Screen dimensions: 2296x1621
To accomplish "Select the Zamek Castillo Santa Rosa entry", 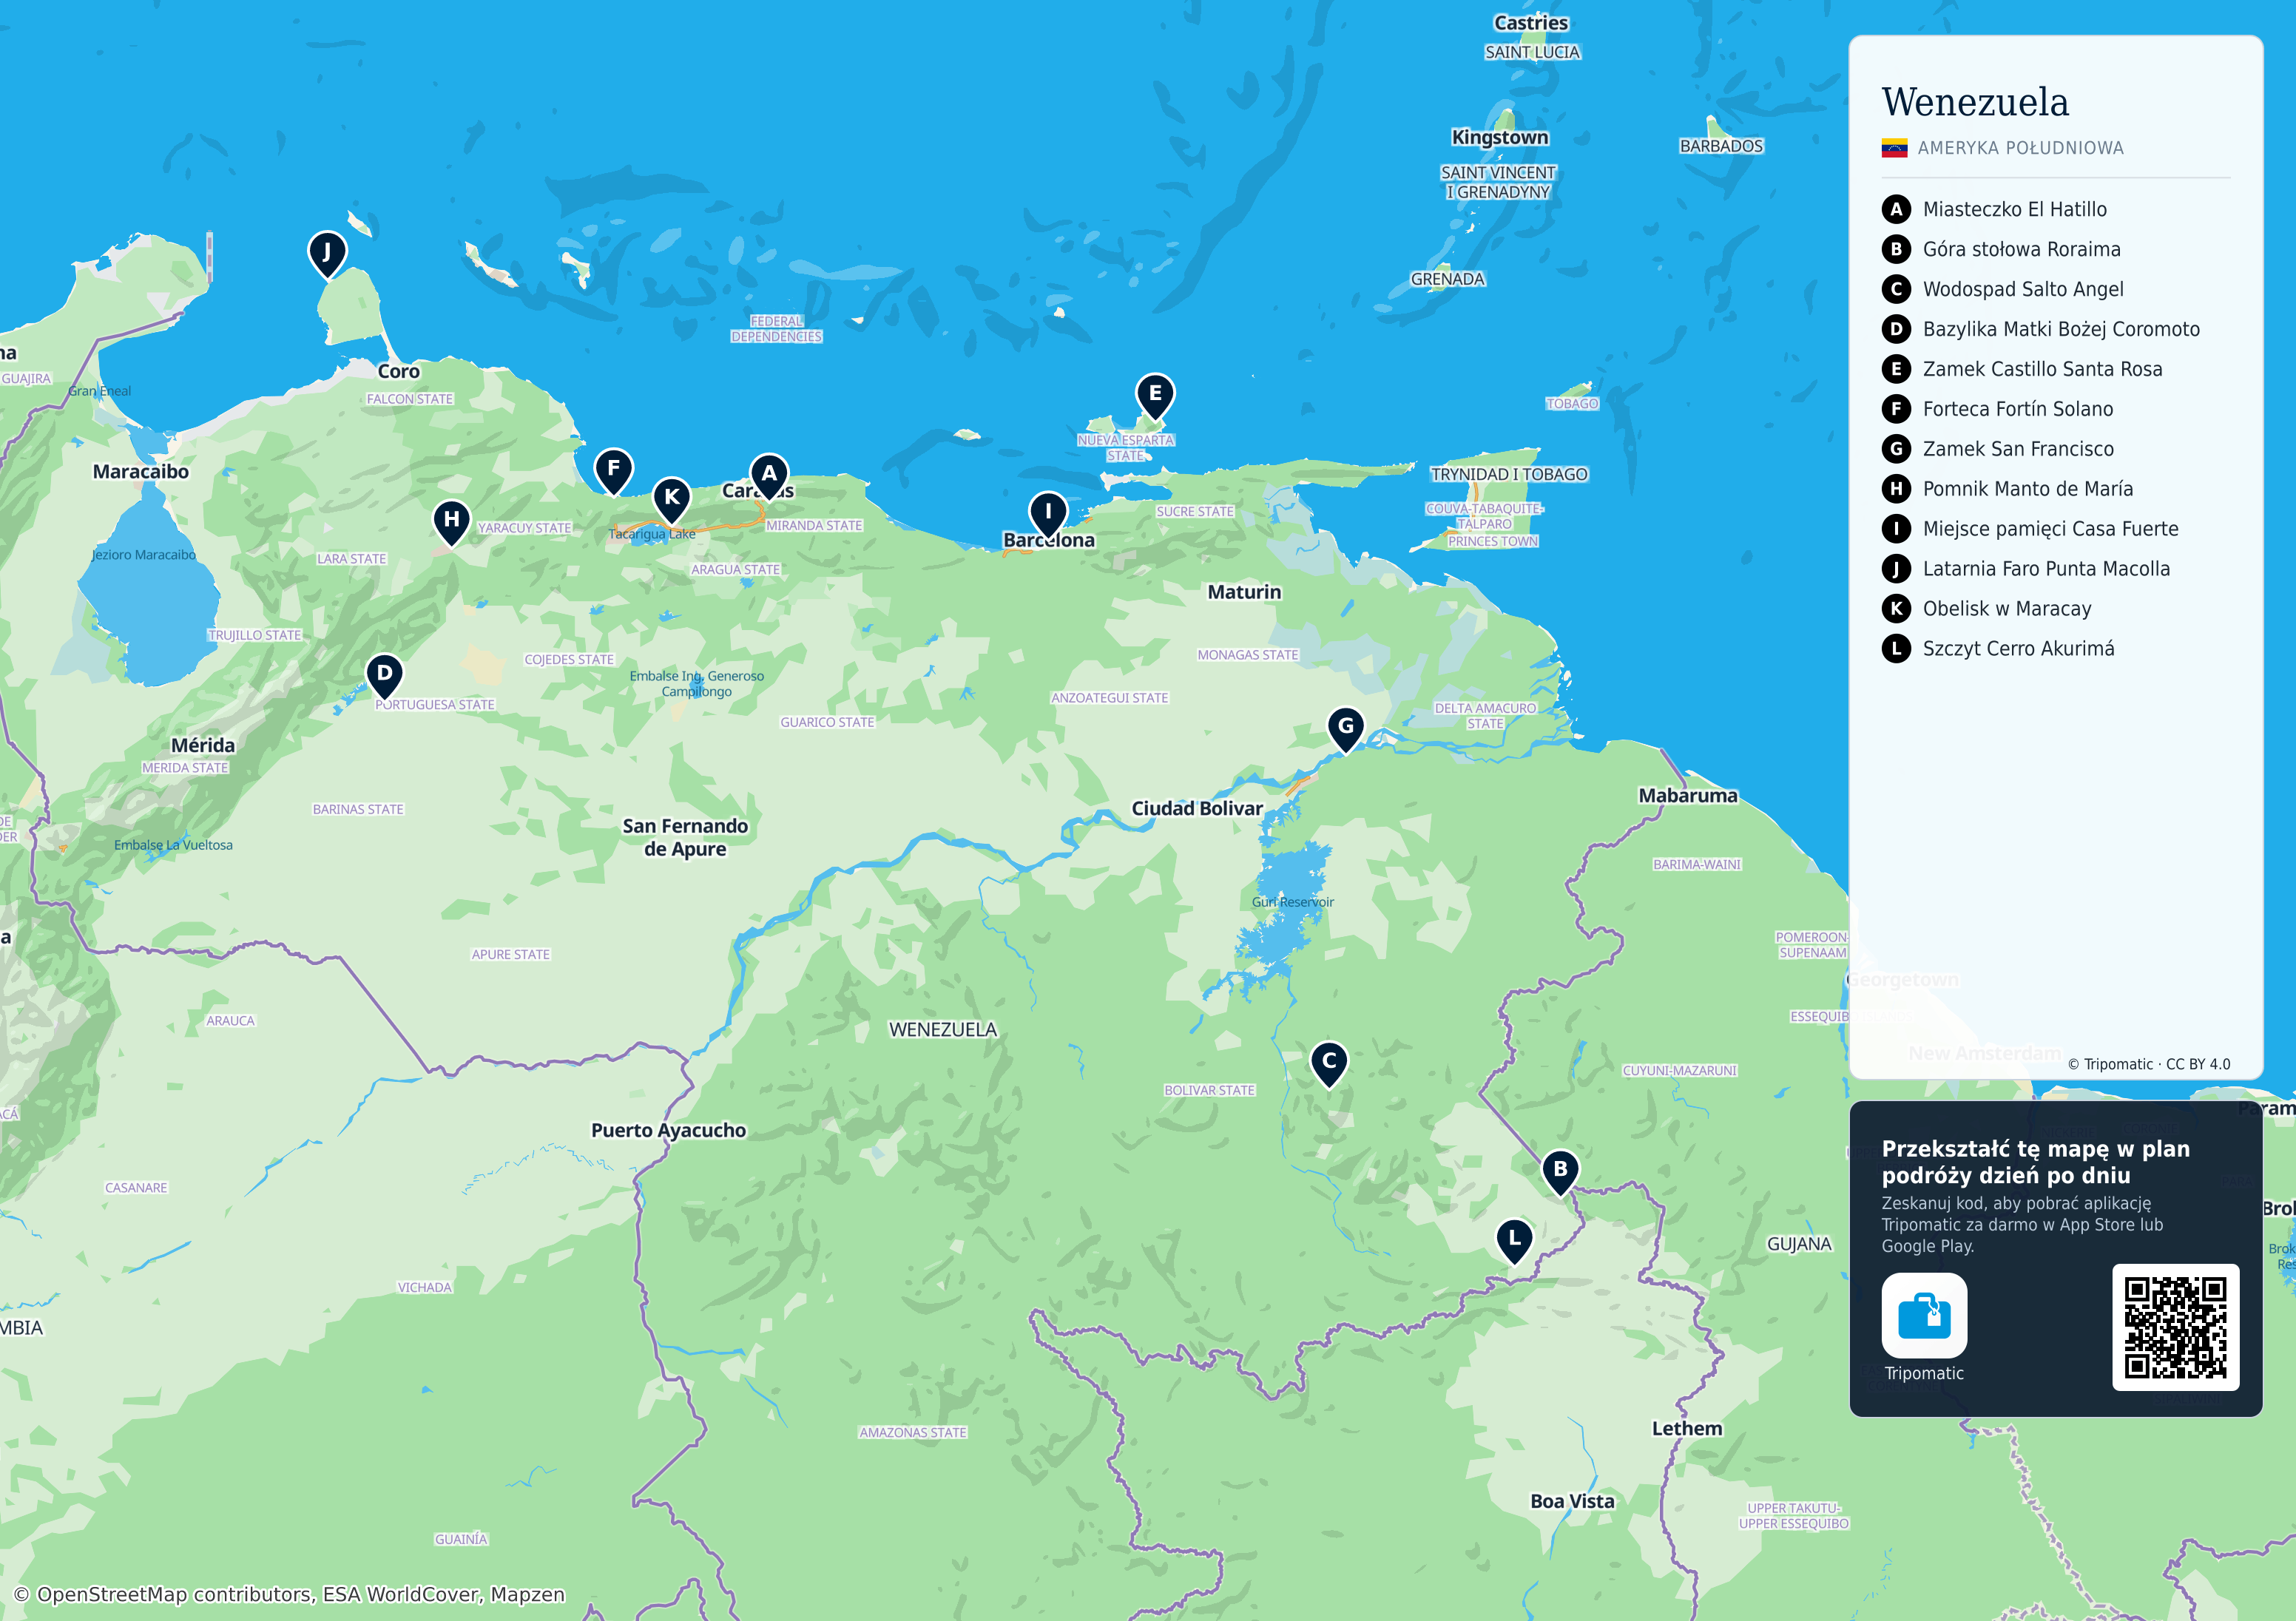I will [2042, 369].
